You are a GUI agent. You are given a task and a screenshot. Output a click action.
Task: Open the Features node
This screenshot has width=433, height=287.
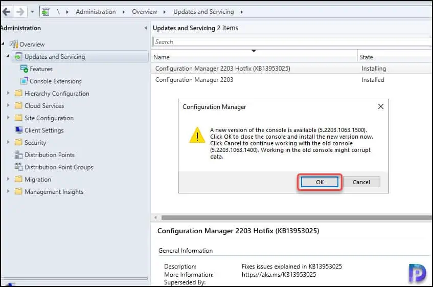[41, 69]
